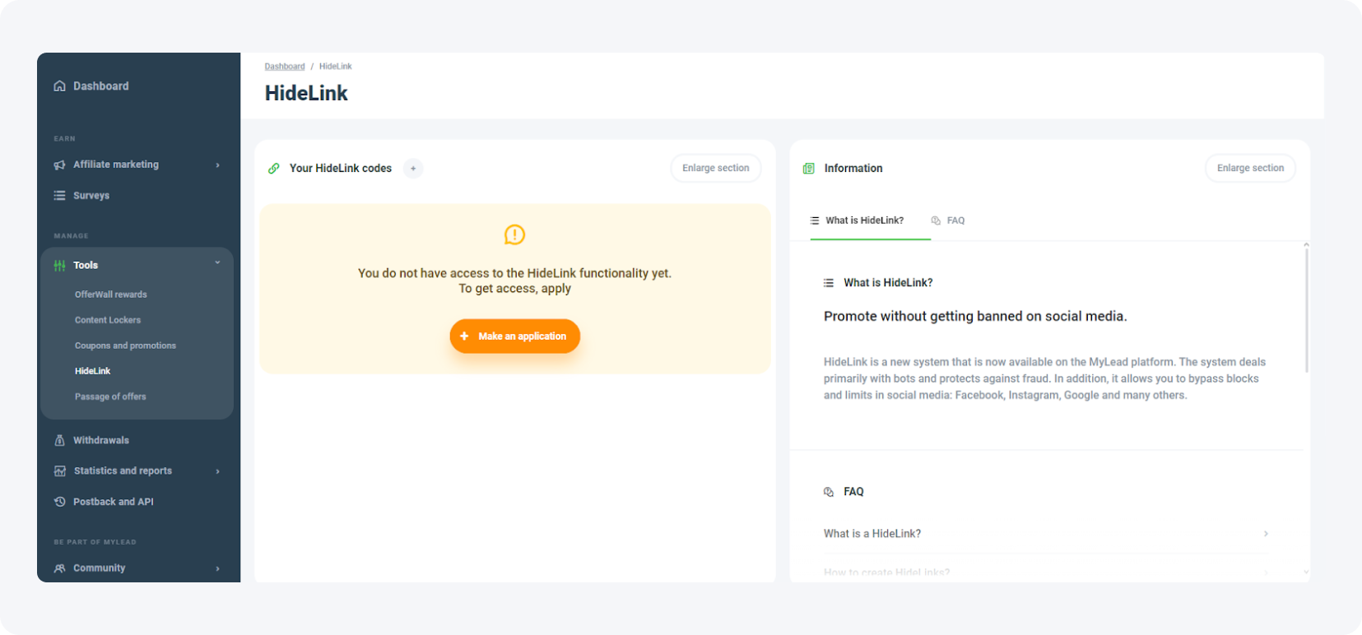Enlarge the Your HideLink codes section

click(716, 168)
